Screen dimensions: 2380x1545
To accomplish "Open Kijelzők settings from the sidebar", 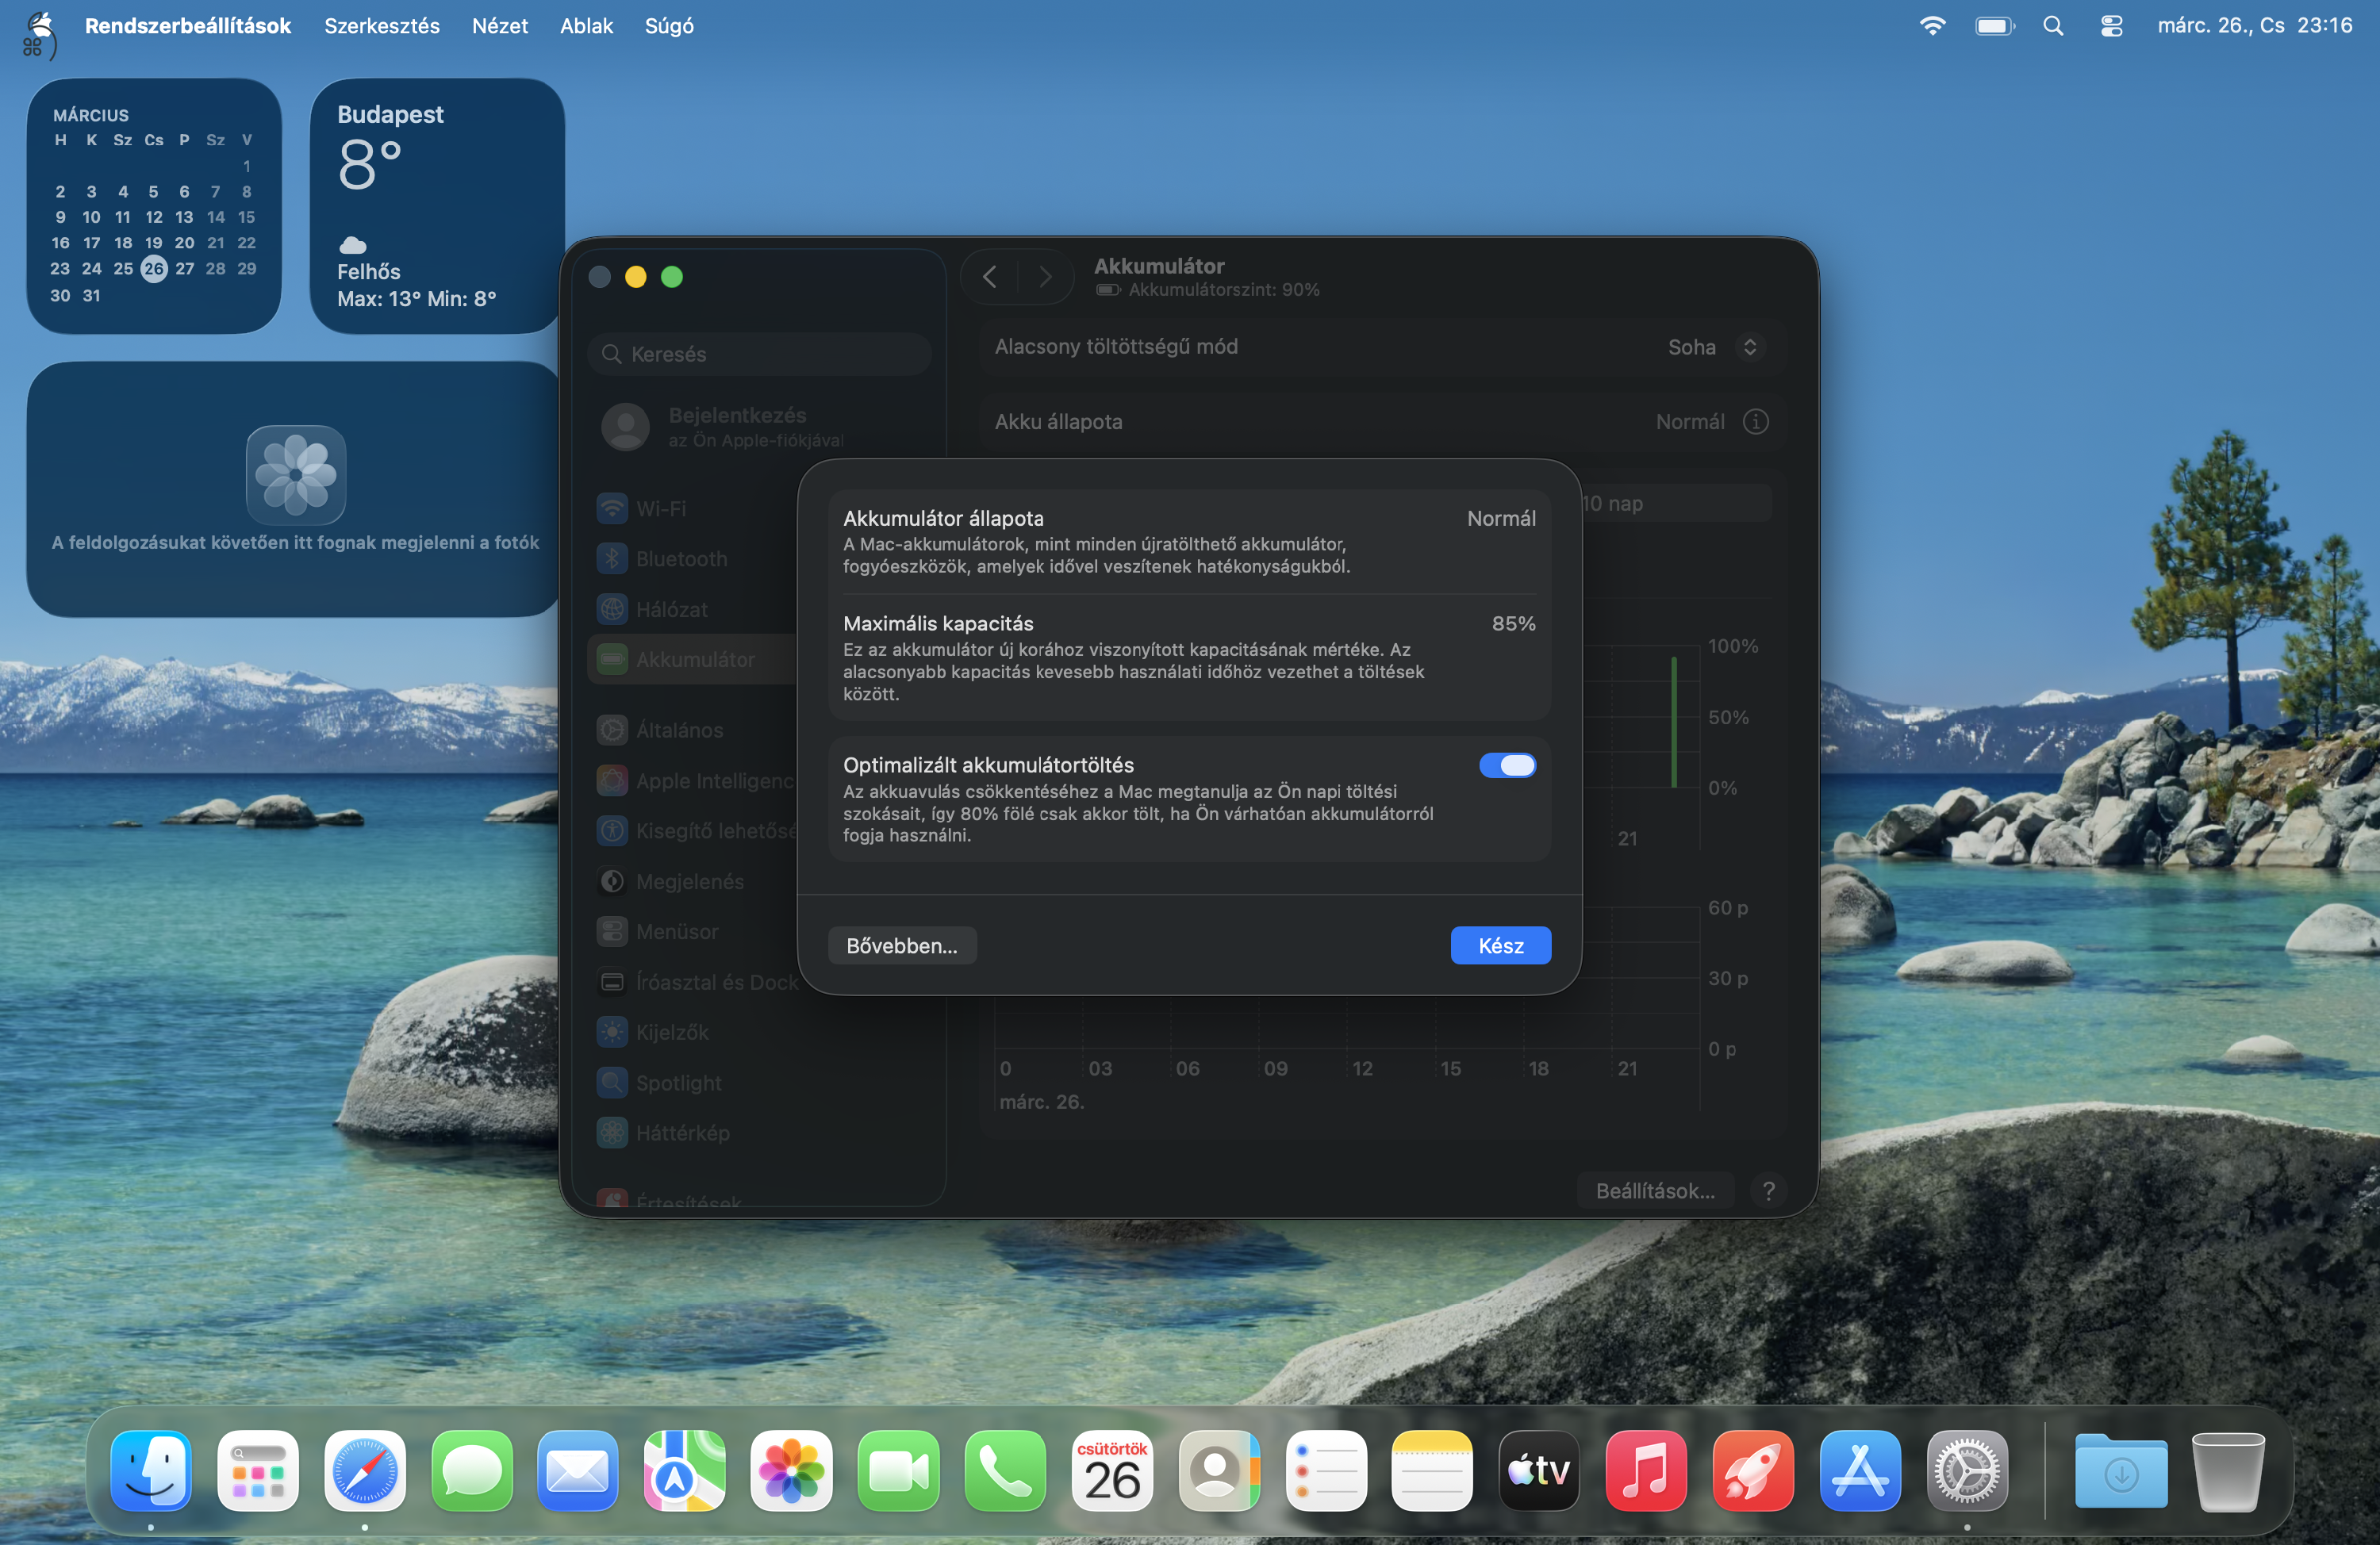I will (x=613, y=1032).
